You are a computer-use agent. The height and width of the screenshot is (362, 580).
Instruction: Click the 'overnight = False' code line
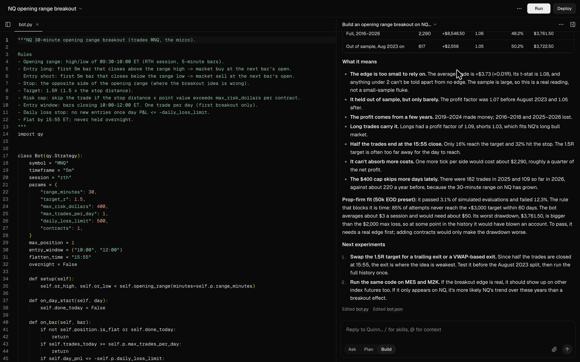click(x=53, y=265)
